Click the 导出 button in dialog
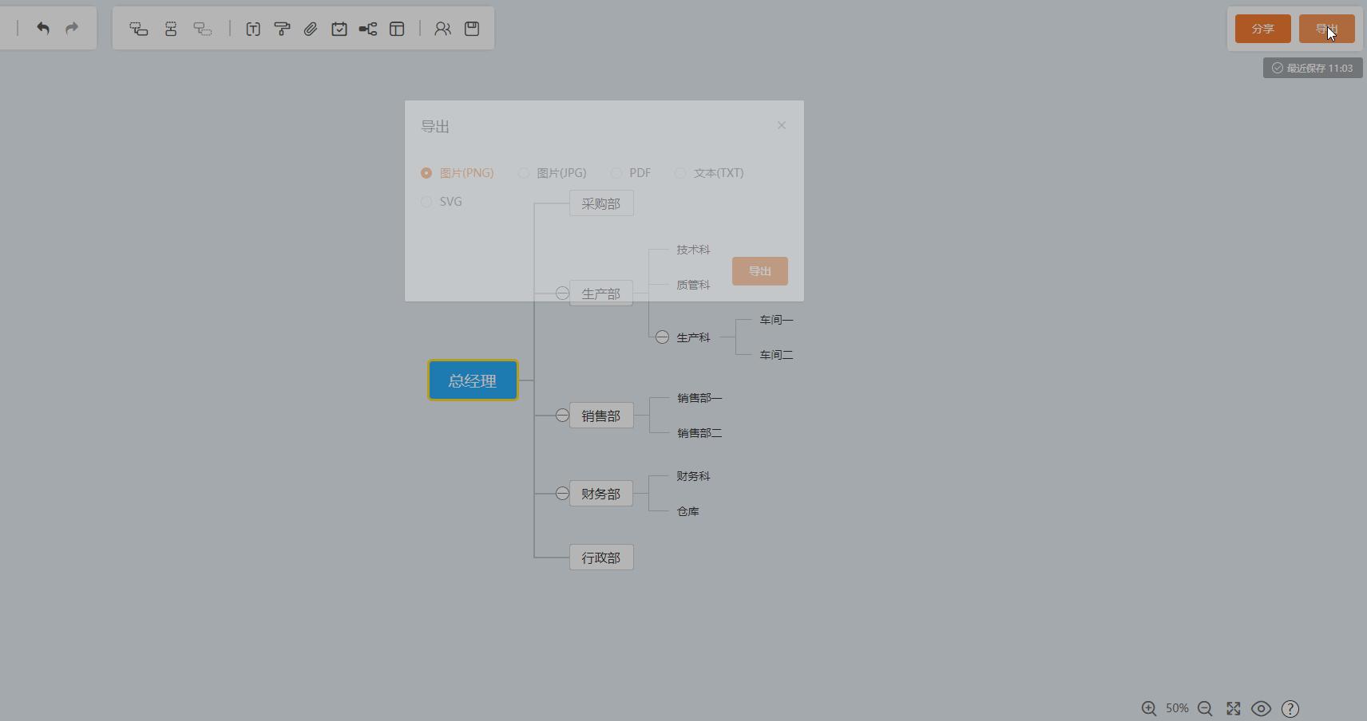The image size is (1367, 721). click(x=759, y=271)
